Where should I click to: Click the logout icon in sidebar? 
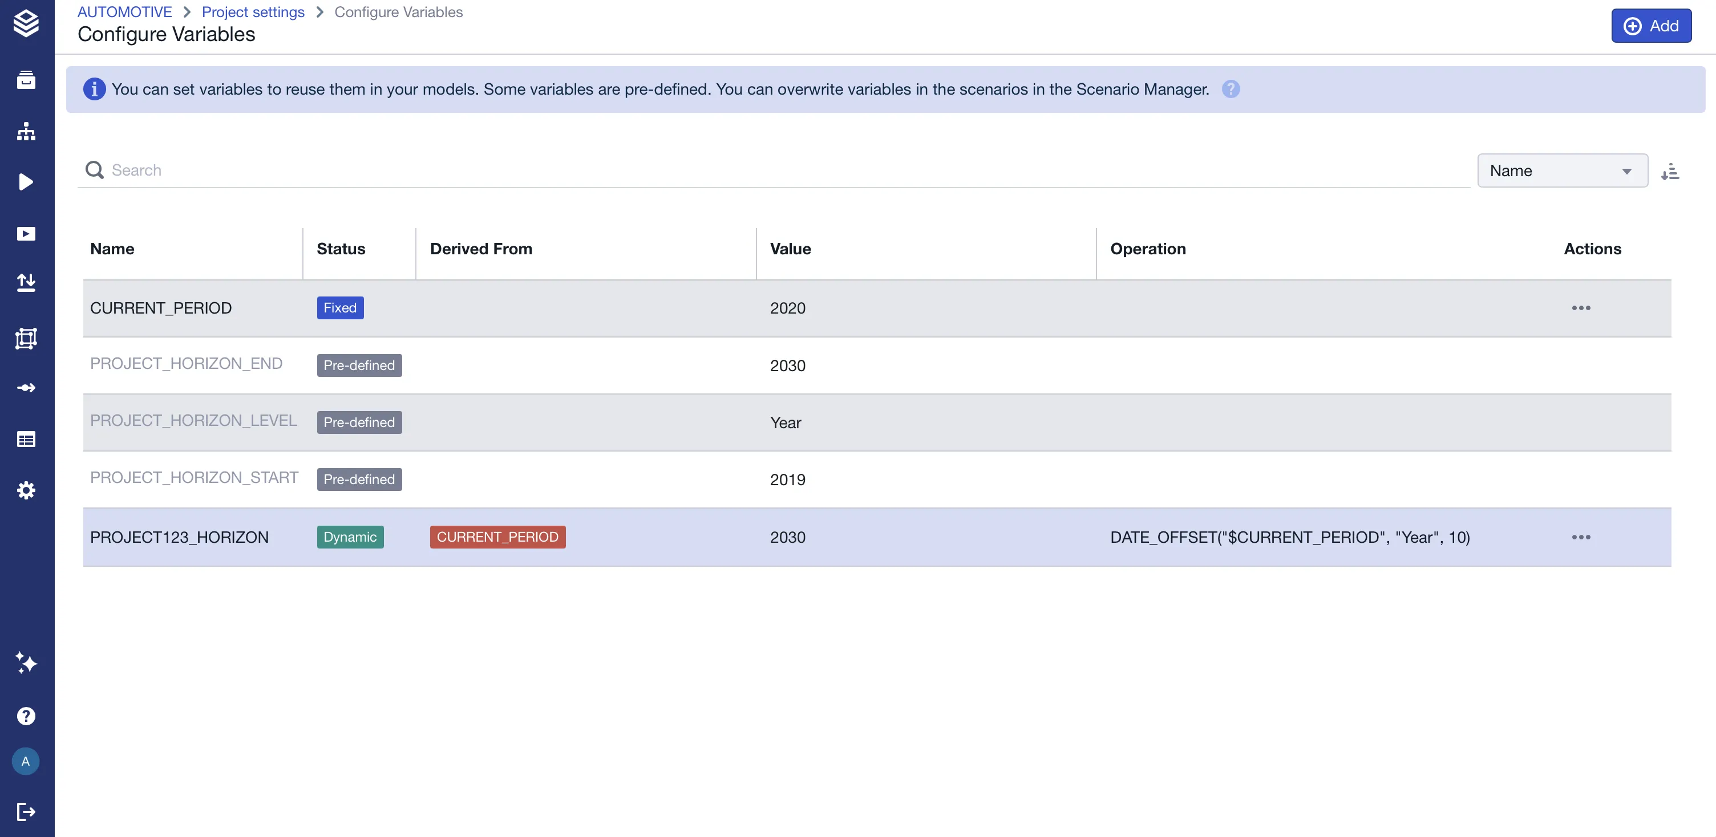coord(26,811)
